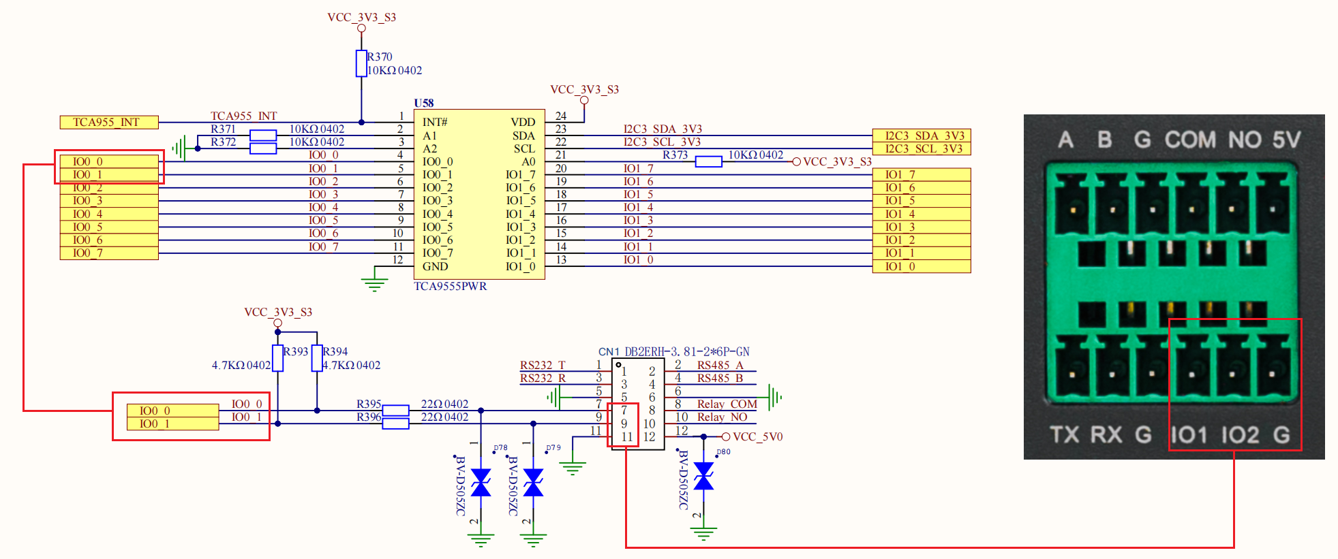
Task: Select the R394 pull-up resistor symbol
Action: pyautogui.click(x=317, y=358)
